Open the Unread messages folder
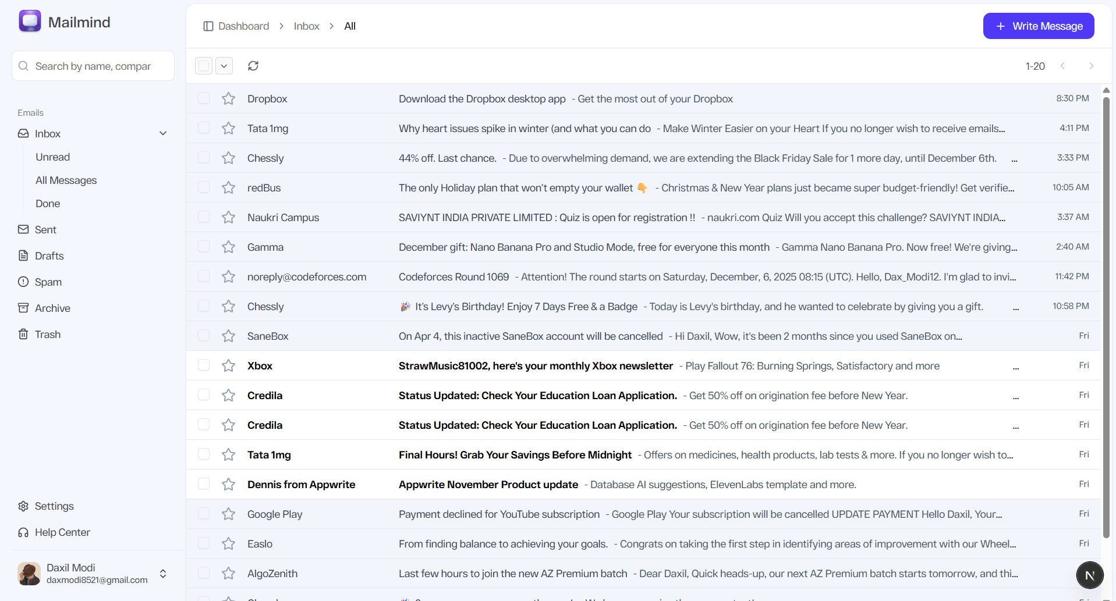The height and width of the screenshot is (601, 1116). [x=52, y=157]
